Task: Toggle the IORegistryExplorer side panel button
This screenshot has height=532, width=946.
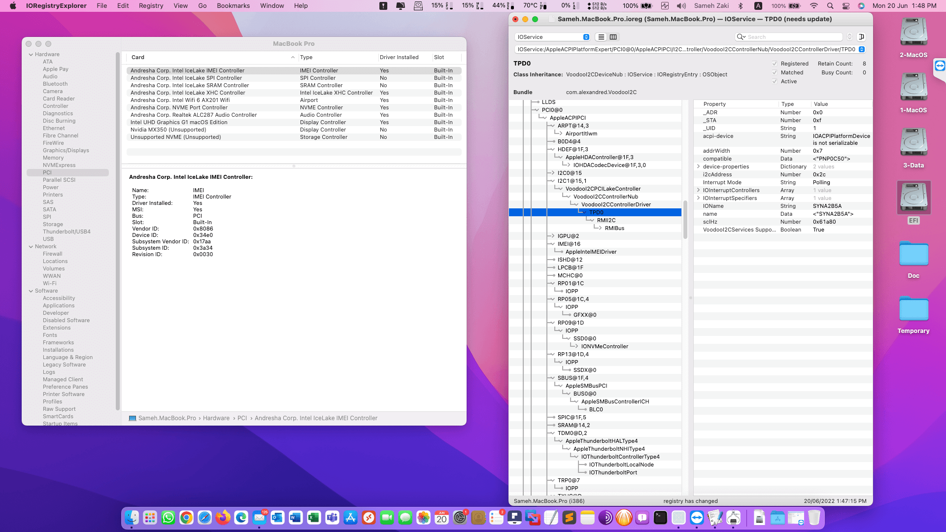Action: 861,37
